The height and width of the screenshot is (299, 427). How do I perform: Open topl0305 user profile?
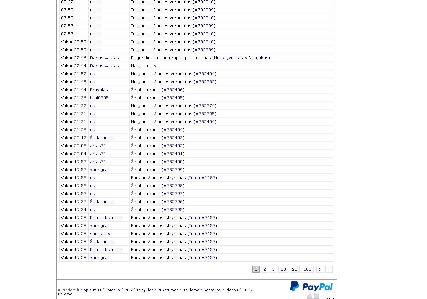(99, 98)
